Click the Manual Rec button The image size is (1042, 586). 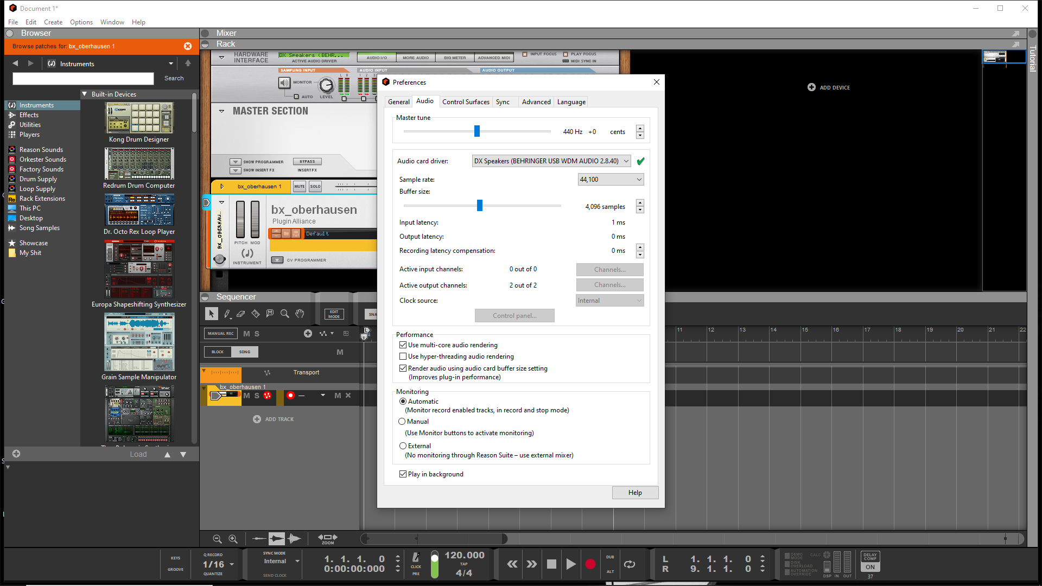(x=220, y=334)
